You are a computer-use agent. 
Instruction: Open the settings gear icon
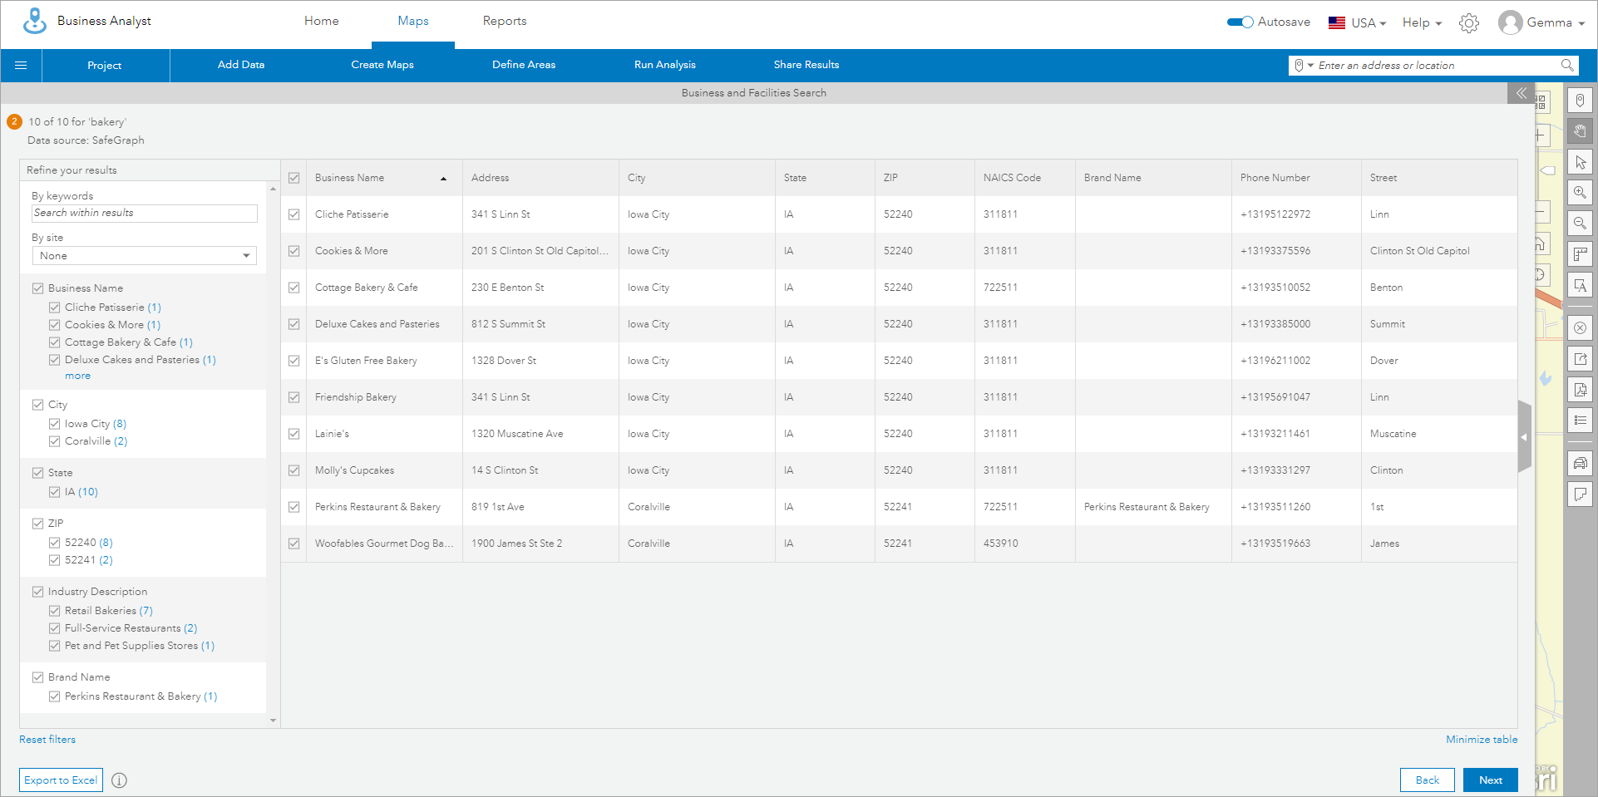[x=1469, y=23]
